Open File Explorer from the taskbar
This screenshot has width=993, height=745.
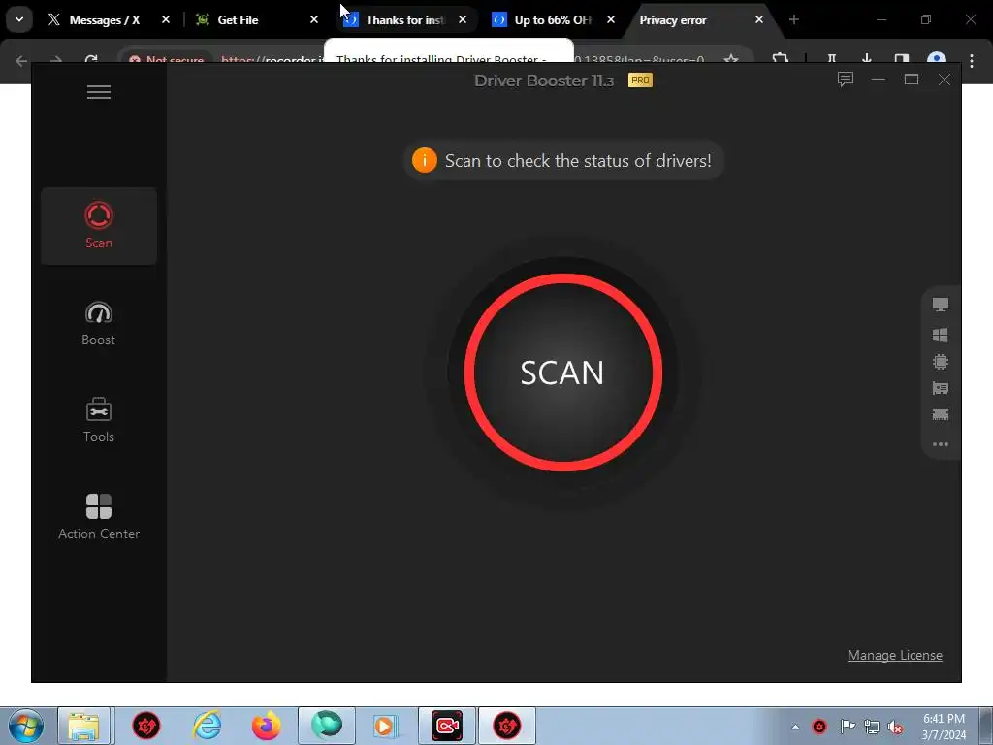(x=83, y=726)
